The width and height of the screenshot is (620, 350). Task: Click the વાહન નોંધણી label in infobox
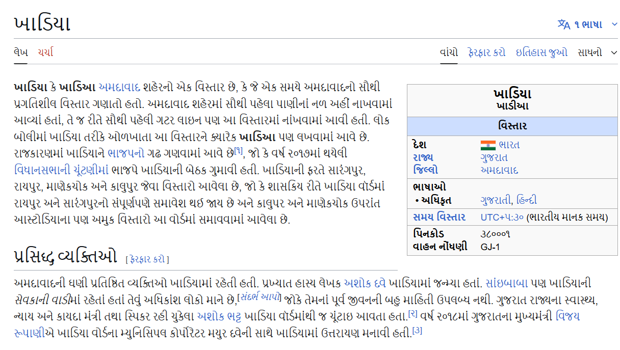tap(440, 247)
